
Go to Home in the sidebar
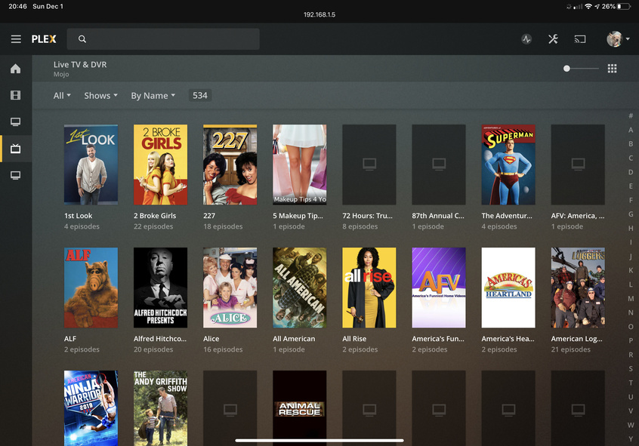(16, 69)
